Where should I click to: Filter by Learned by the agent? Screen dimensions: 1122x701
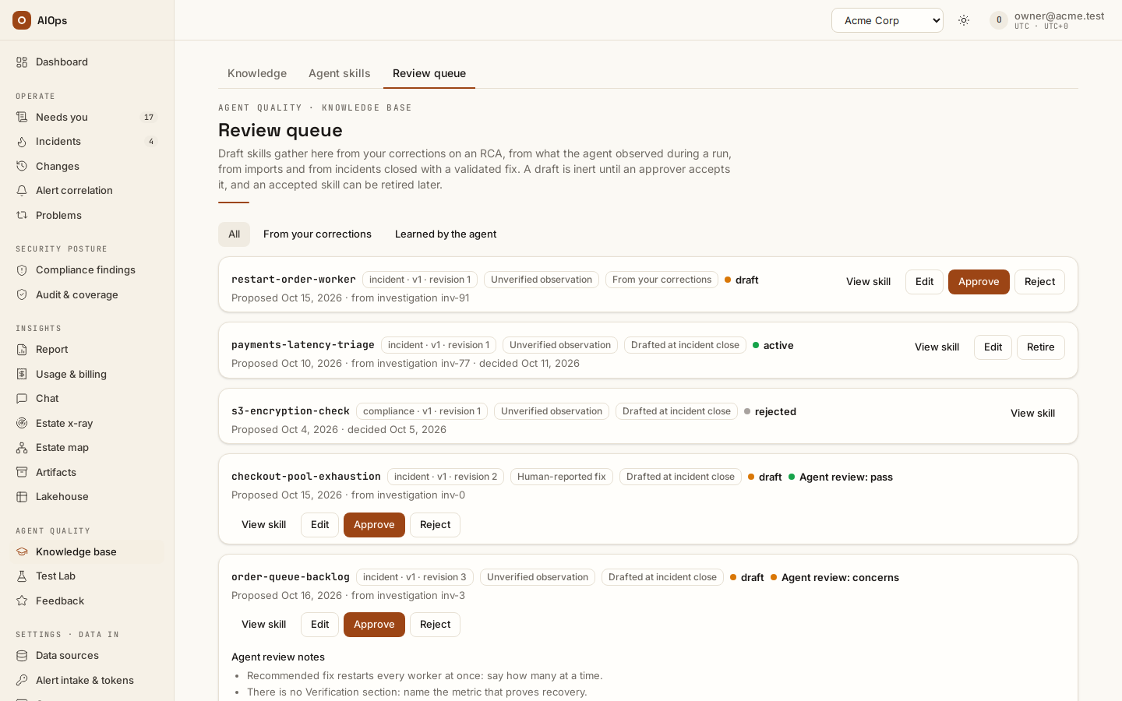446,234
